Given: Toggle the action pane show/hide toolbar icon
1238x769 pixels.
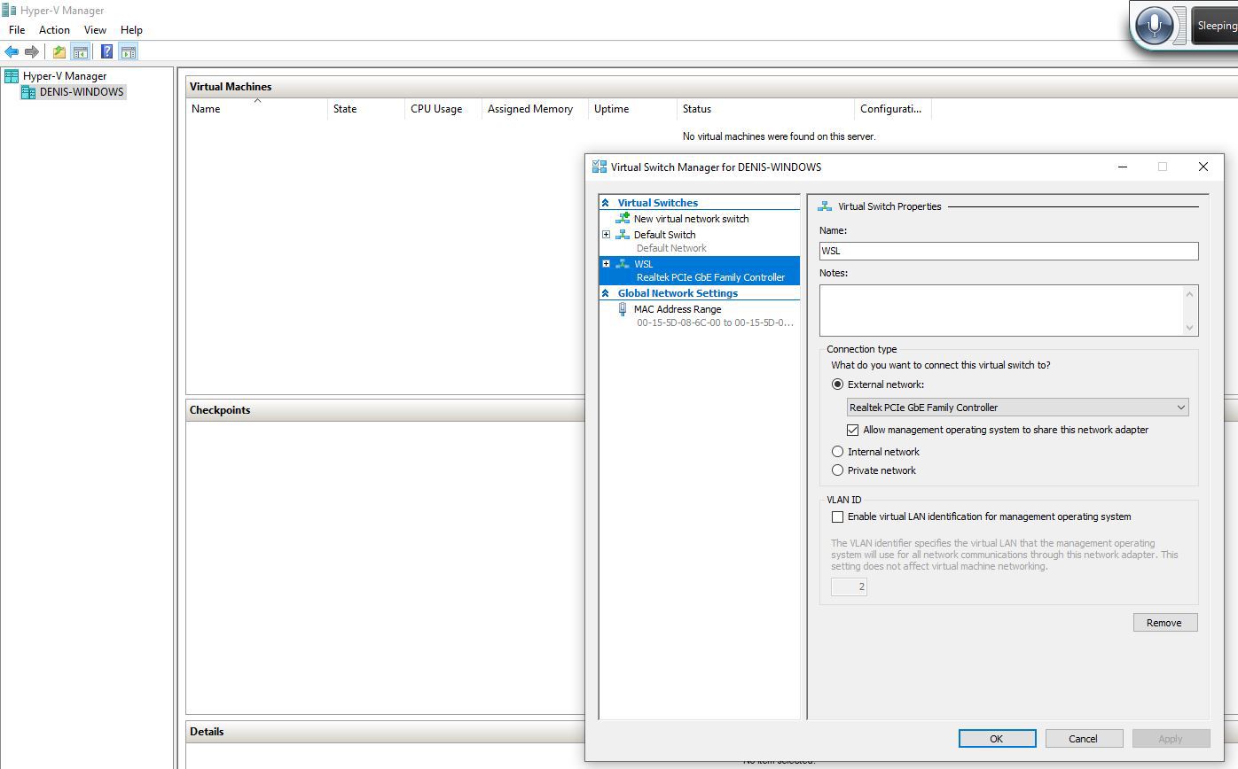Looking at the screenshot, I should (129, 50).
